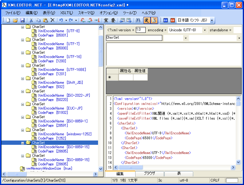Collapse the CharSet node containing Shift_JIS
This screenshot has height=185, width=244.
22,79
